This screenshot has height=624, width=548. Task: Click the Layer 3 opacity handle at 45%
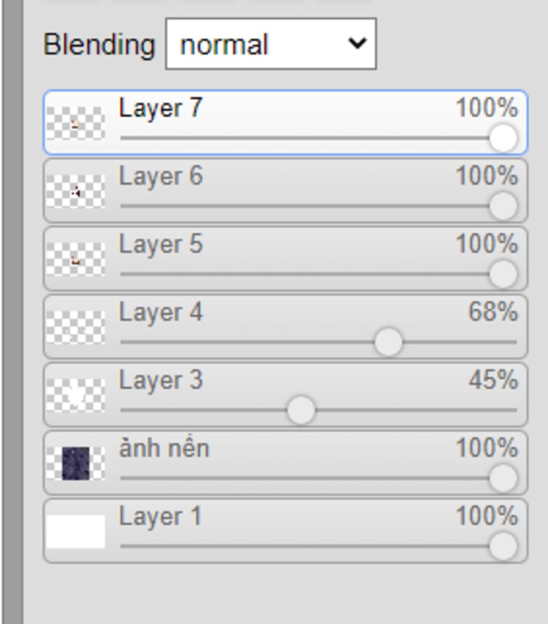pyautogui.click(x=301, y=410)
